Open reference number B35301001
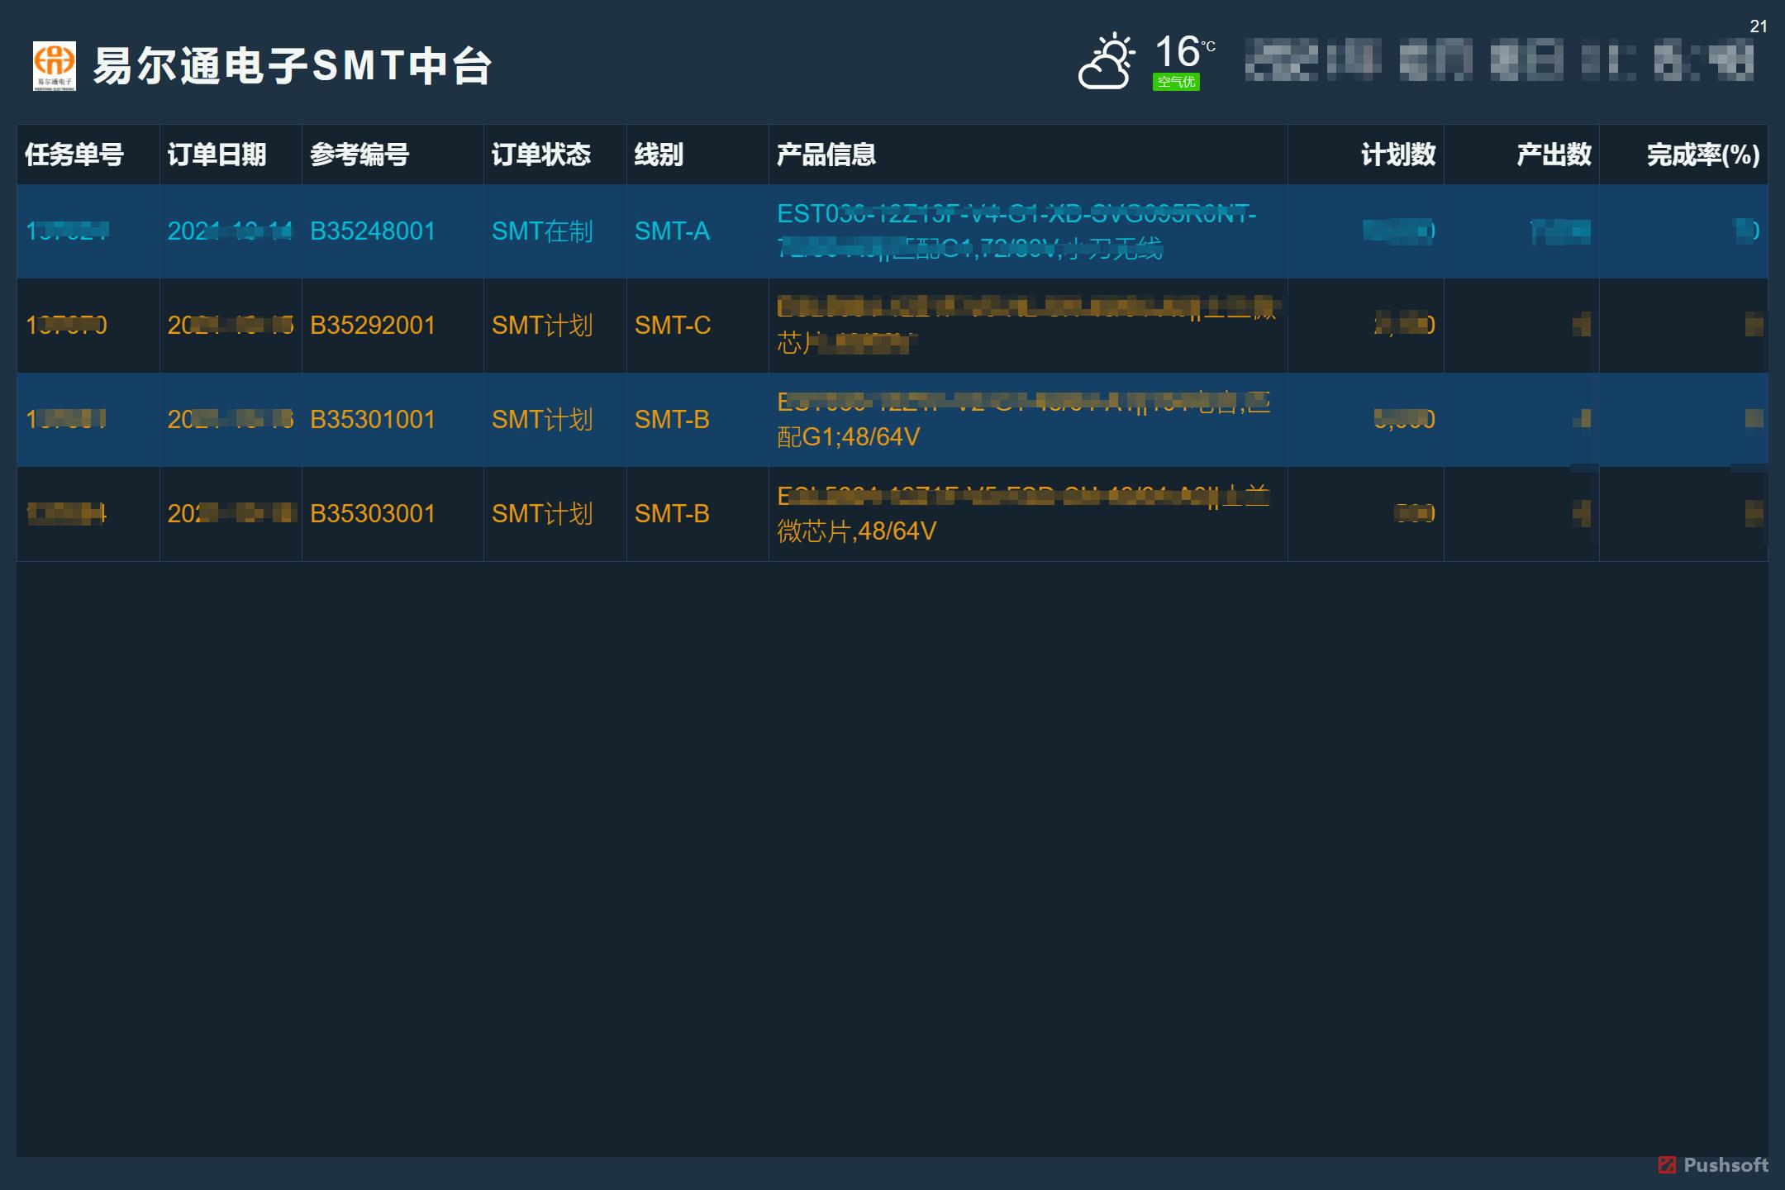 [x=372, y=420]
